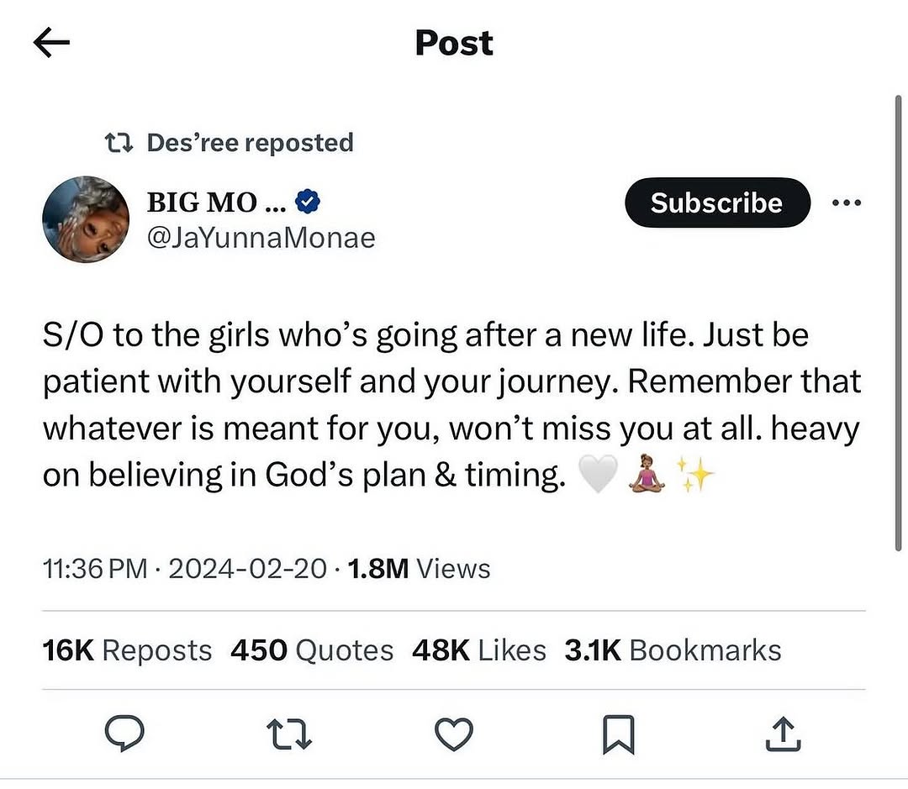Open the three-dot more options menu
The width and height of the screenshot is (908, 789).
[x=847, y=203]
